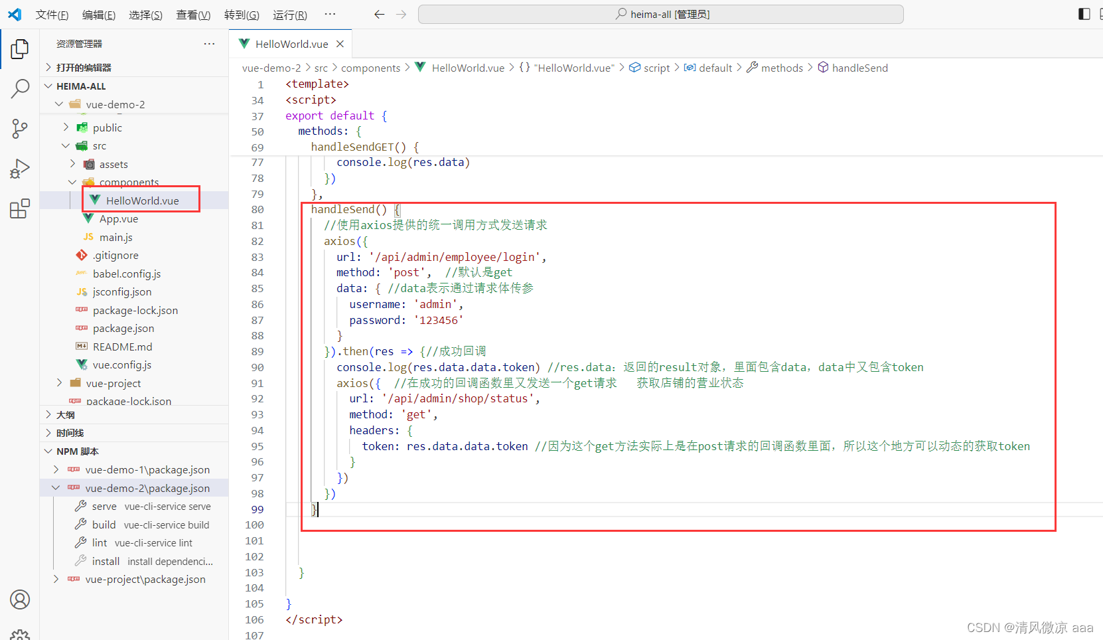Viewport: 1103px width, 640px height.
Task: Open the Accounts menu icon
Action: (20, 600)
